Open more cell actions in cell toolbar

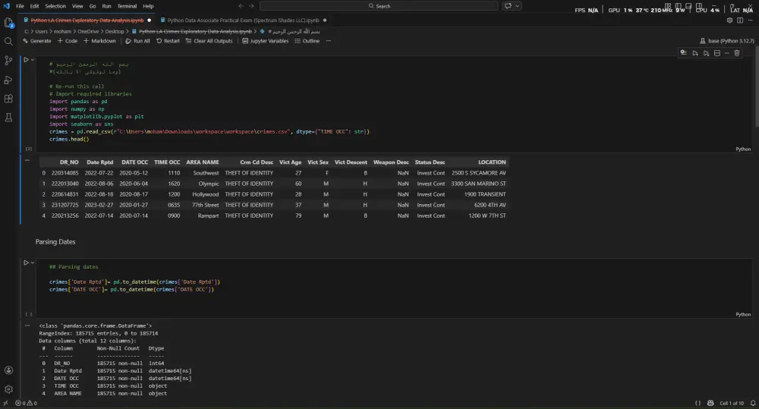[726, 53]
